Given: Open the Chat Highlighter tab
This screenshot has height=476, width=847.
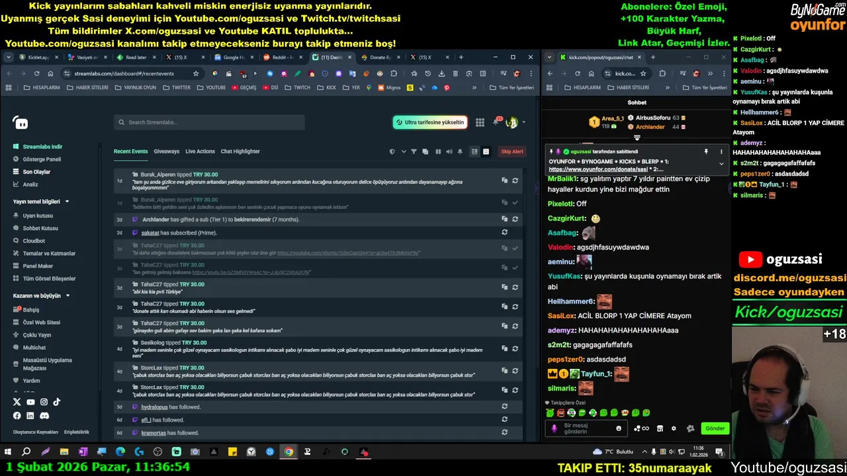Looking at the screenshot, I should (x=240, y=151).
